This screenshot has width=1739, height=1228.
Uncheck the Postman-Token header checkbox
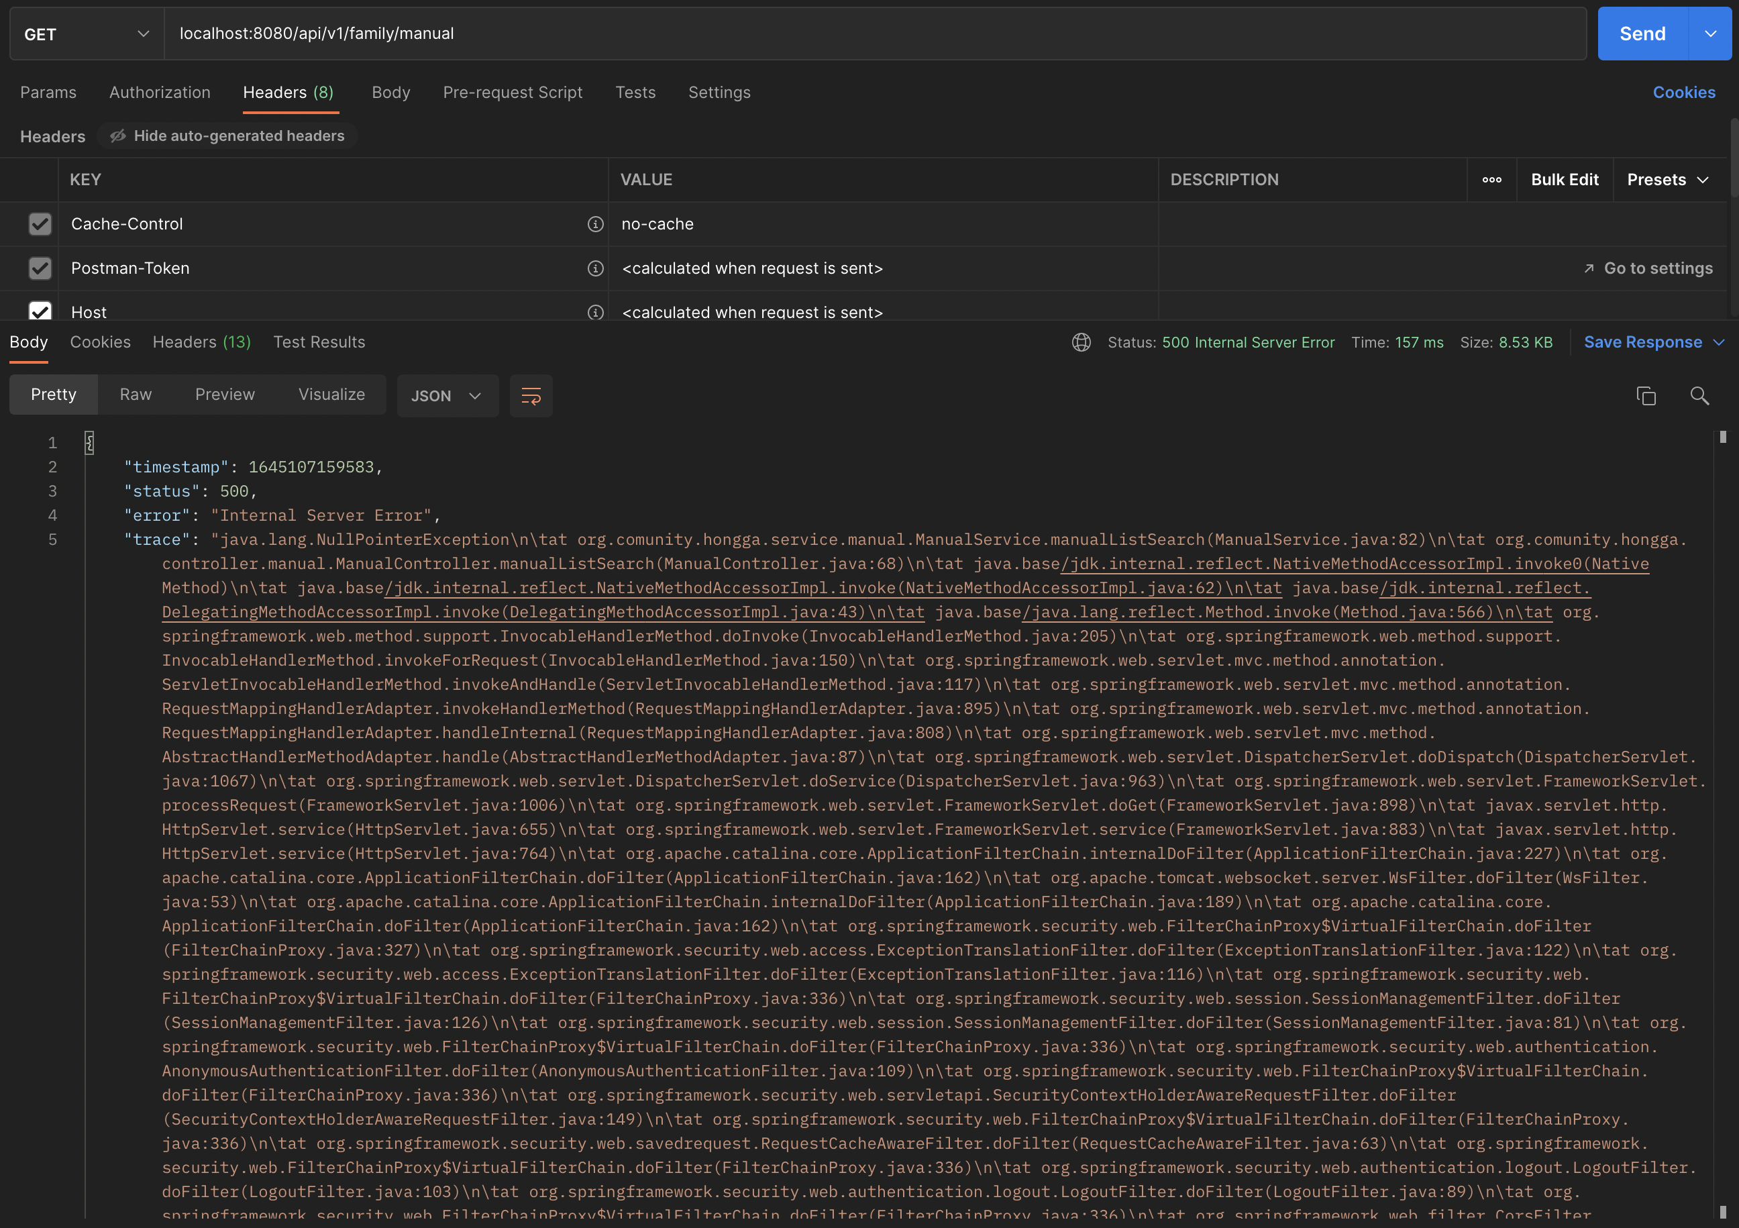(x=40, y=268)
